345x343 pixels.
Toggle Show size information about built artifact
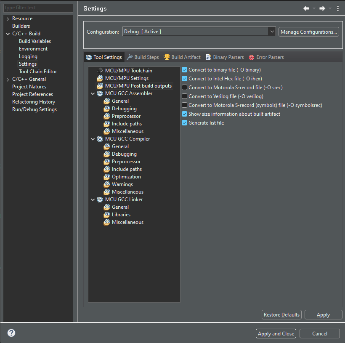[184, 114]
